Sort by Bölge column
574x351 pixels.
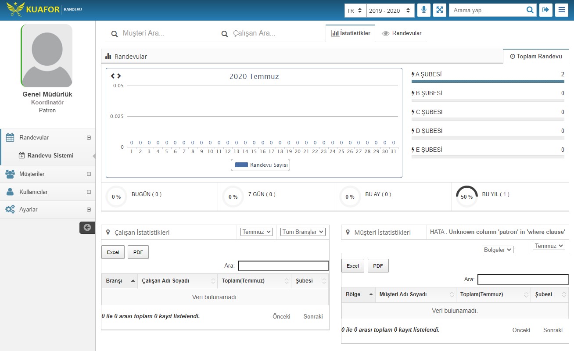(x=359, y=294)
